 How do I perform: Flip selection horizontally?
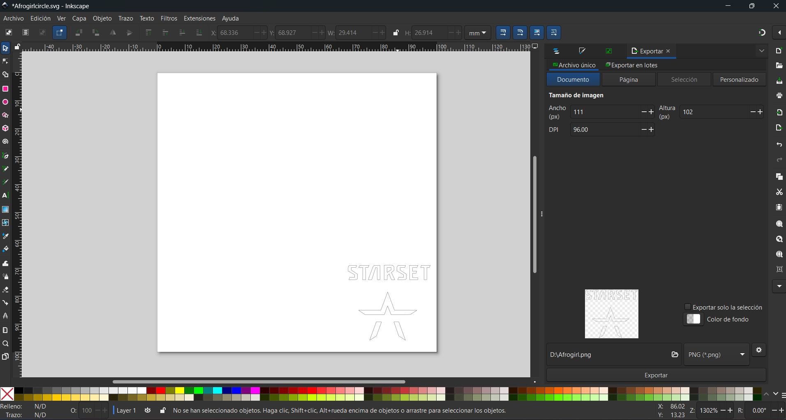[x=113, y=32]
